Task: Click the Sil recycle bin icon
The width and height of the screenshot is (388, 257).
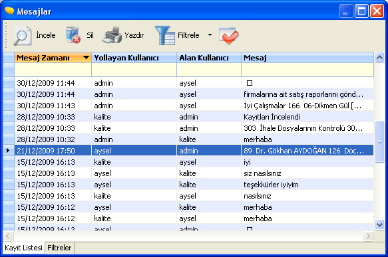Action: click(73, 35)
